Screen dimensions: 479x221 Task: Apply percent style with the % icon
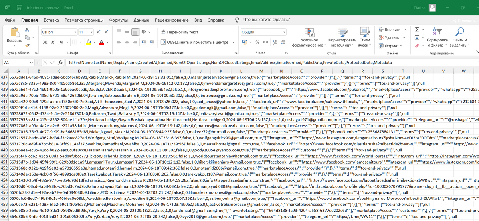[258, 42]
